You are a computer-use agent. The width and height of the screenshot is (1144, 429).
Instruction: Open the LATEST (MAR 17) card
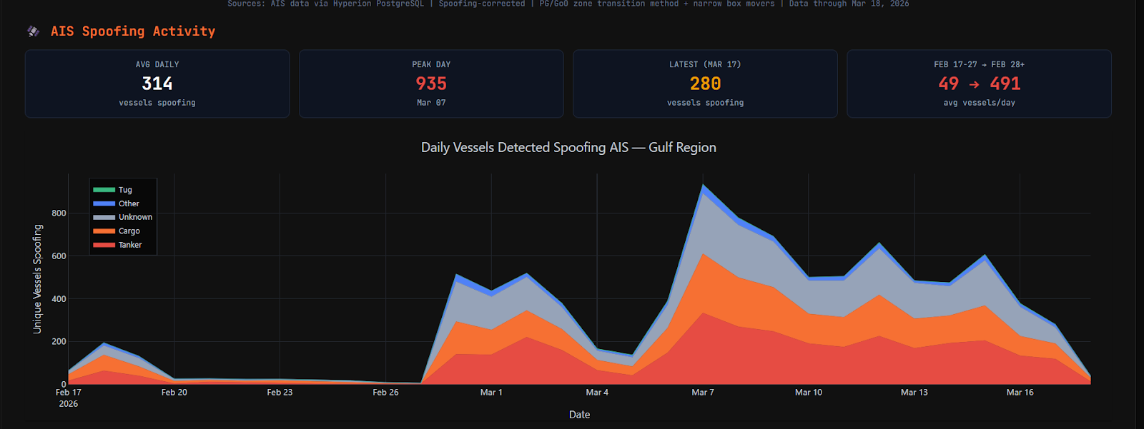(705, 84)
